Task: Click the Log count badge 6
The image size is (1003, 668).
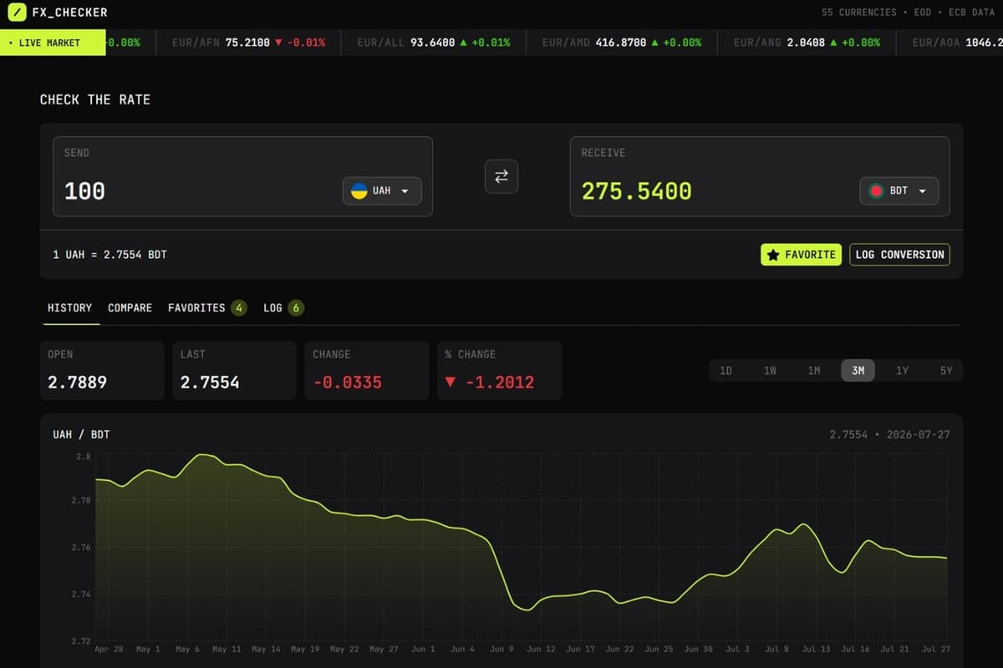Action: tap(296, 308)
